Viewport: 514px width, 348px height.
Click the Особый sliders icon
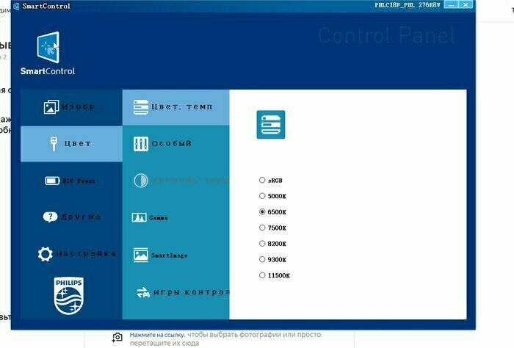pyautogui.click(x=141, y=144)
